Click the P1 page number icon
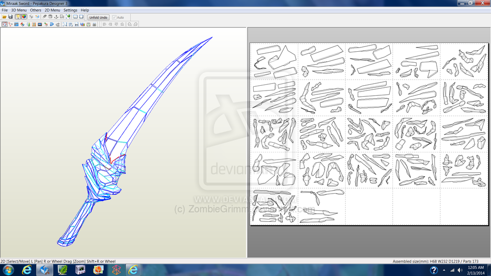491x276 pixels. 77,24
